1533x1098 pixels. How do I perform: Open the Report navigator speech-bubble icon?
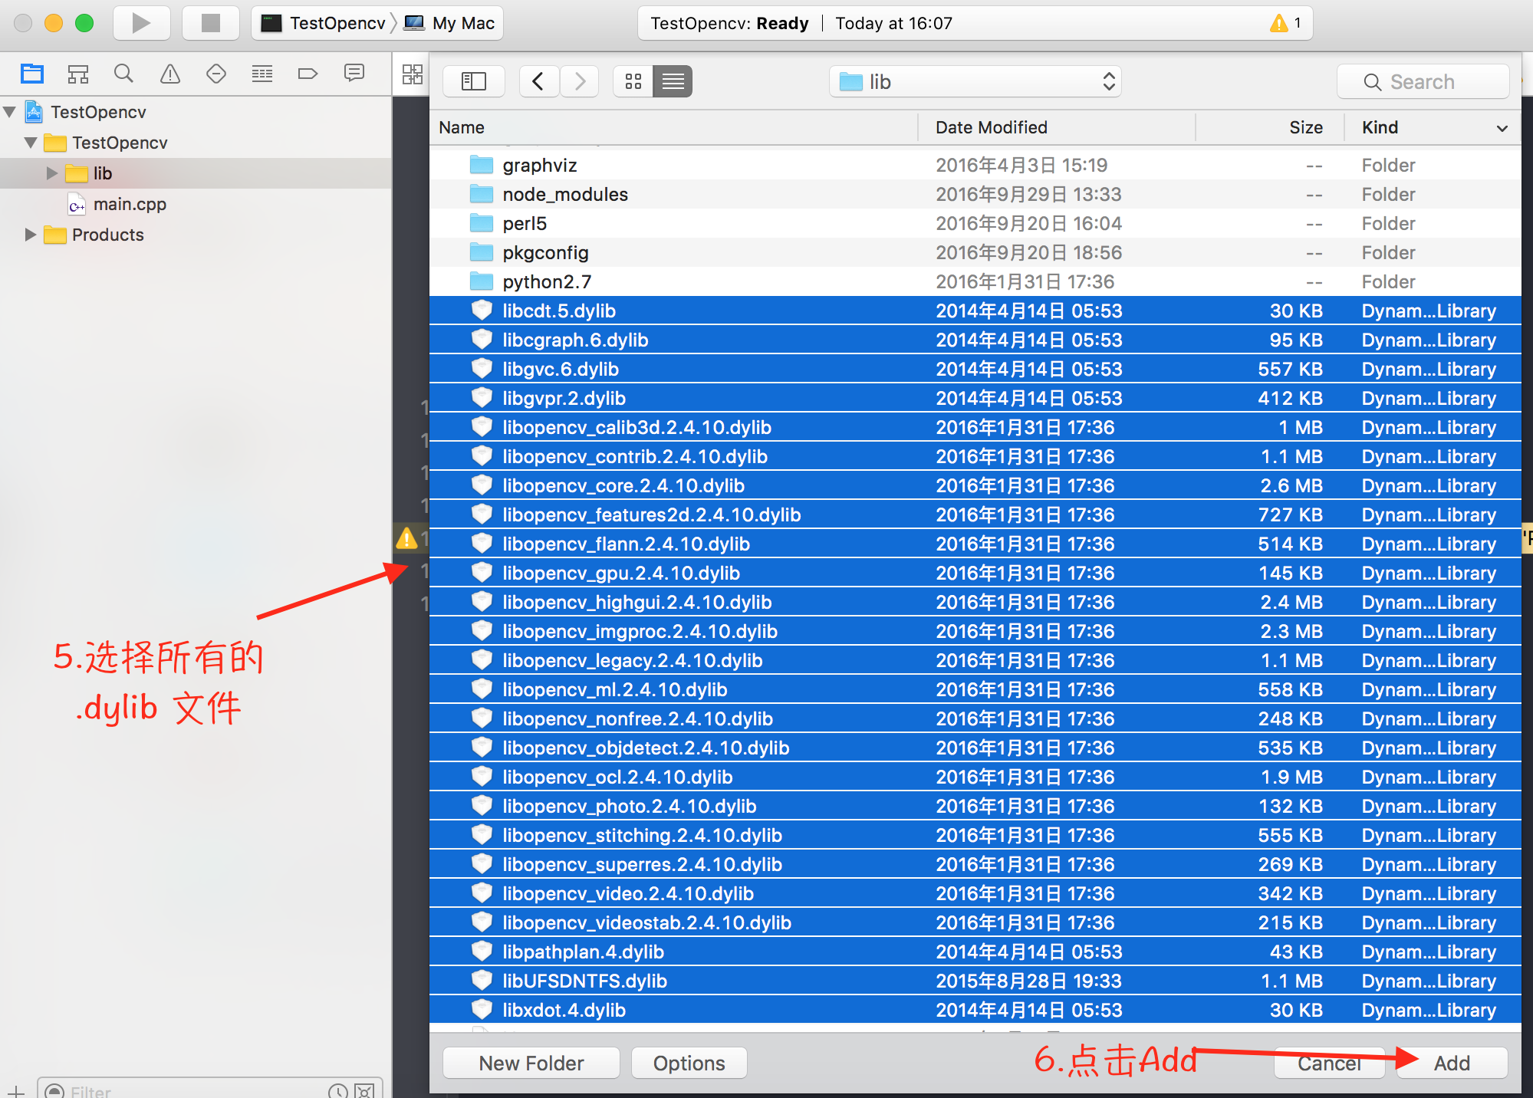(x=354, y=74)
